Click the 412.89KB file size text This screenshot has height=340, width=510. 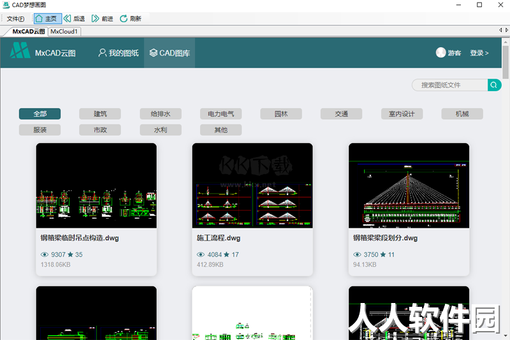pyautogui.click(x=210, y=265)
